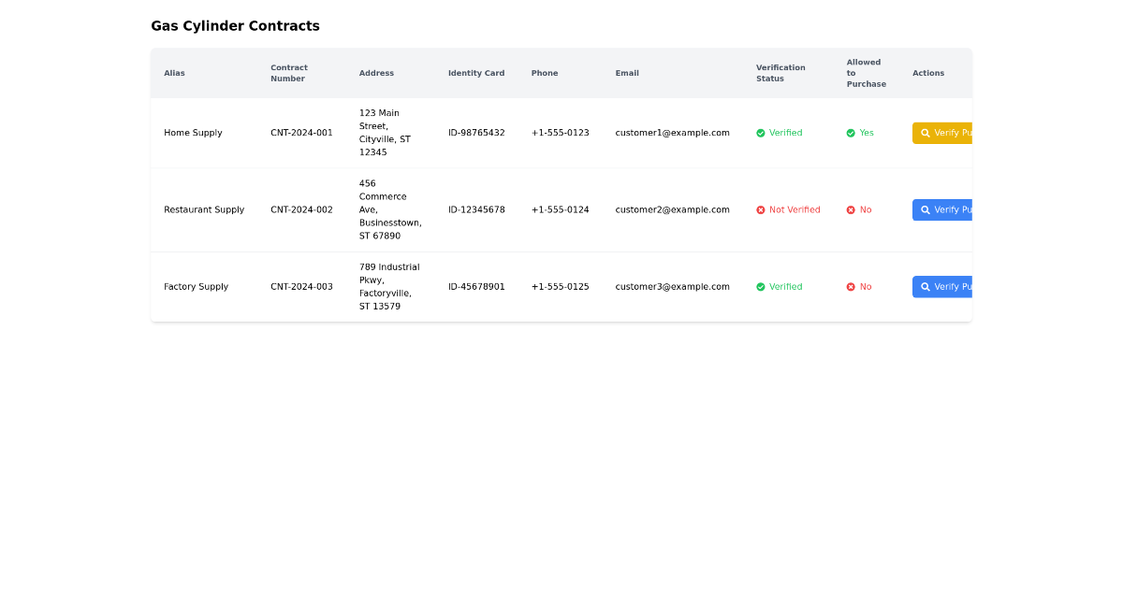Click the Gas Cylinder Contracts page title
Image resolution: width=1123 pixels, height=589 pixels.
pyautogui.click(x=235, y=25)
